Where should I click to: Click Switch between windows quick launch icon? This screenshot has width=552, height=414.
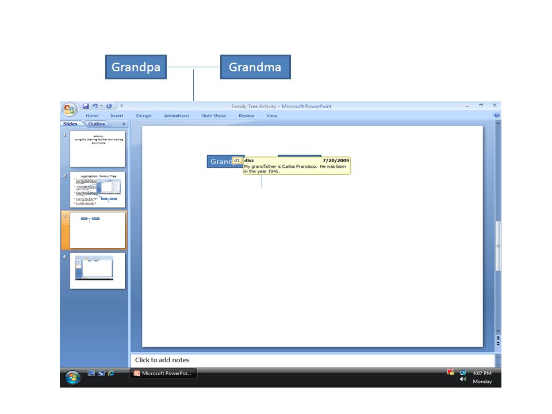pyautogui.click(x=101, y=373)
